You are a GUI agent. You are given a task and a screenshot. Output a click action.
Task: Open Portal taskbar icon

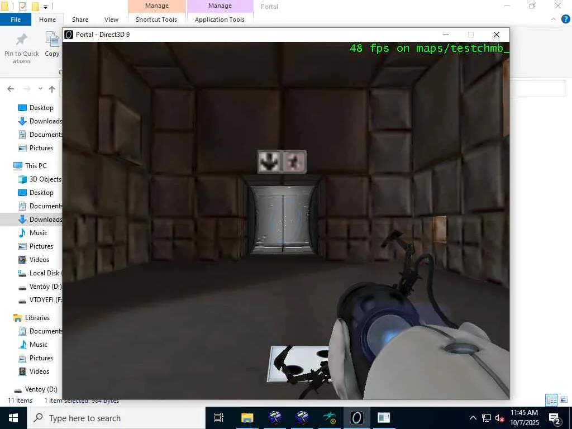(356, 418)
